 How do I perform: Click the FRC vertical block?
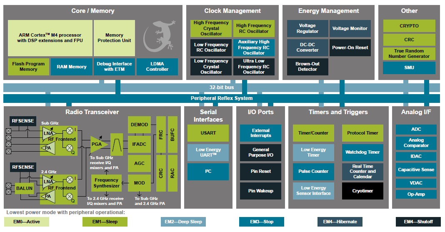161,135
